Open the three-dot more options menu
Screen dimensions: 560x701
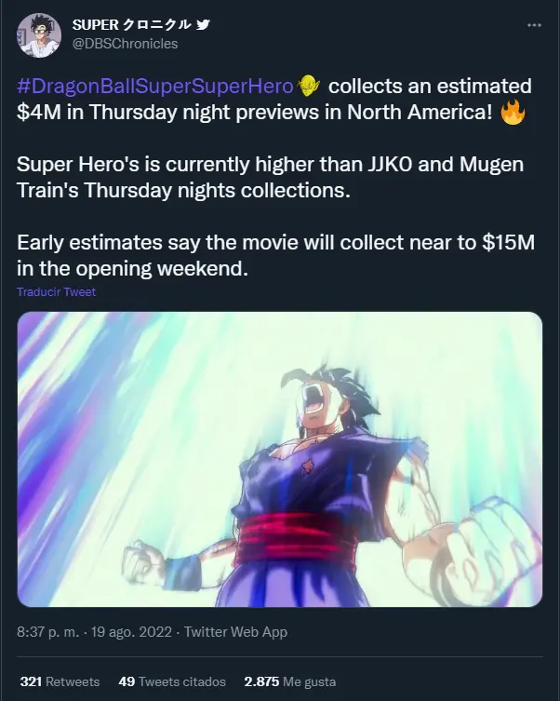pos(534,25)
